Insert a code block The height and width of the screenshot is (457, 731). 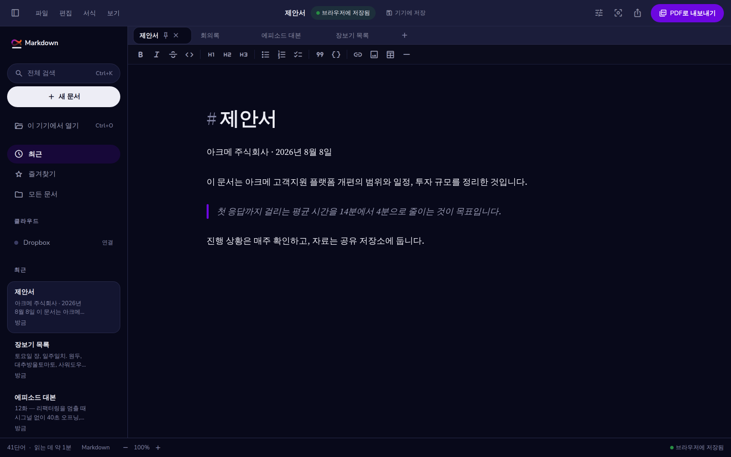336,54
